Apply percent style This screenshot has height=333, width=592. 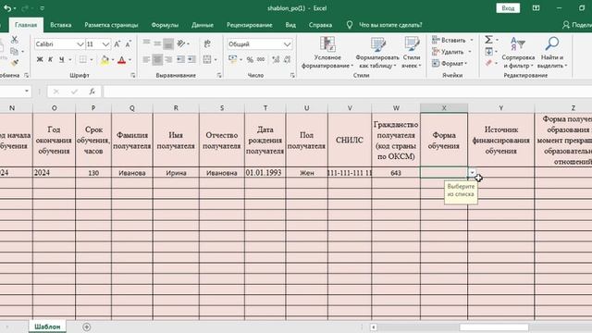[x=250, y=59]
